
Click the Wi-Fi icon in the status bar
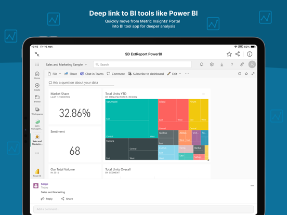tap(236, 47)
